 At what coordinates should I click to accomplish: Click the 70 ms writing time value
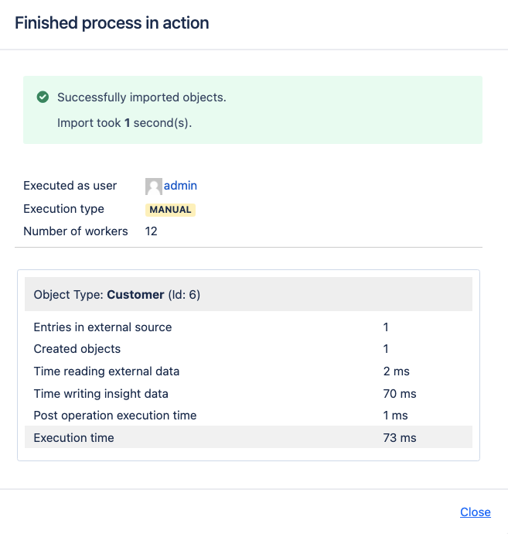coord(400,393)
